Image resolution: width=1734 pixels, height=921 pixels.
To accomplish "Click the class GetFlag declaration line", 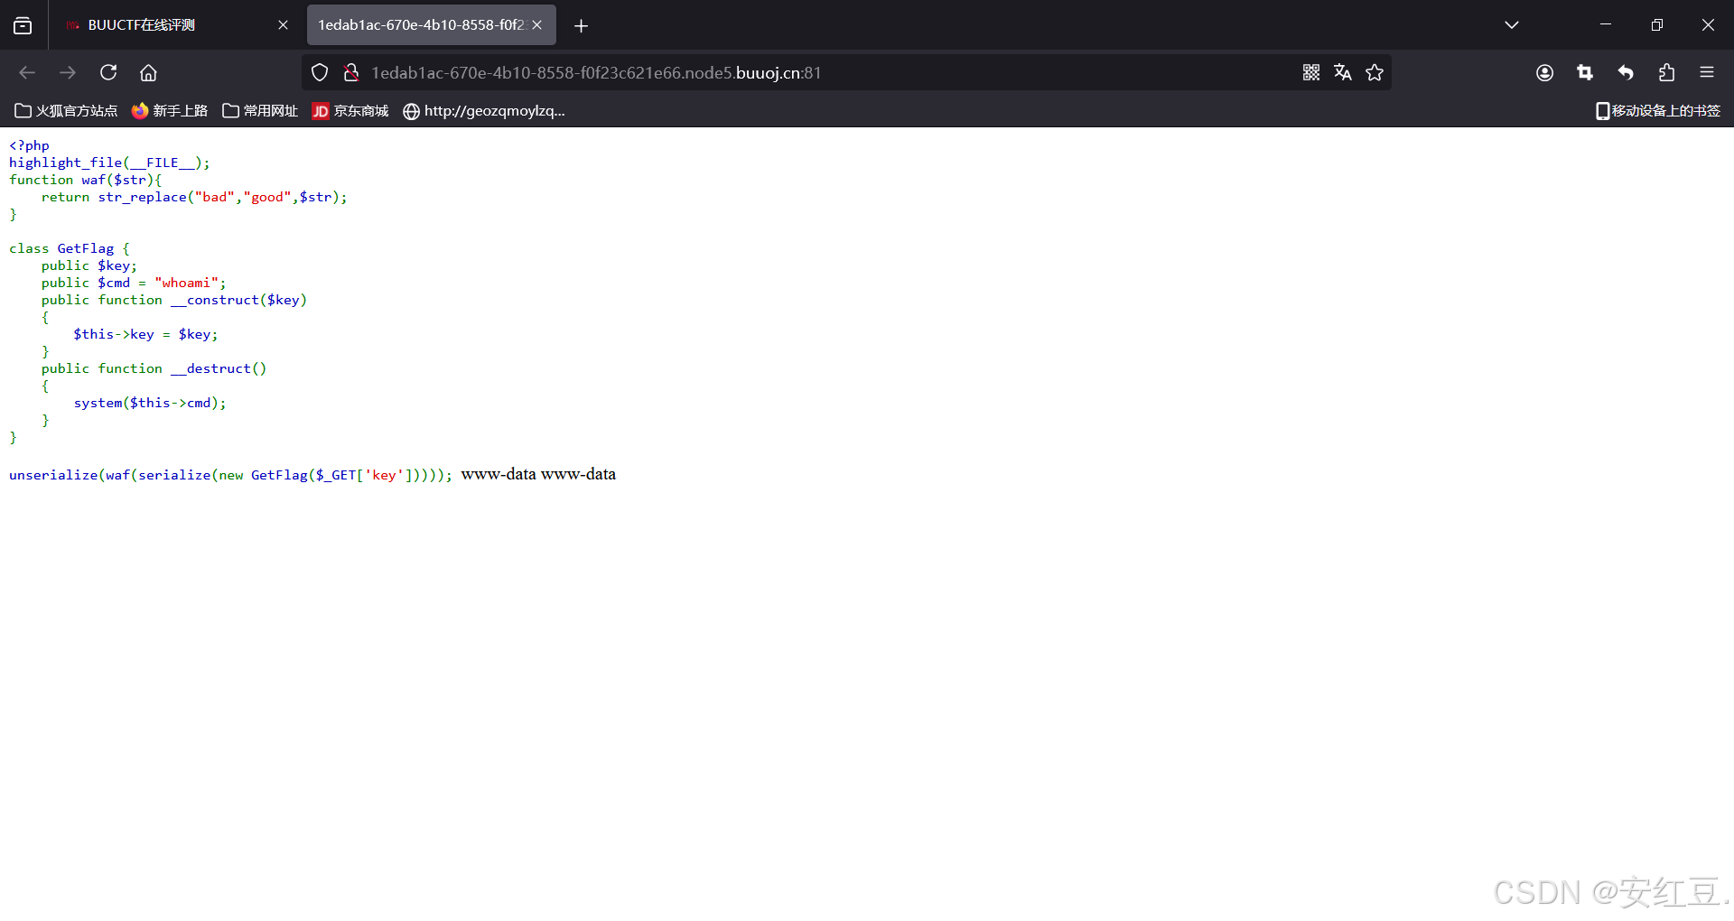I will [70, 248].
